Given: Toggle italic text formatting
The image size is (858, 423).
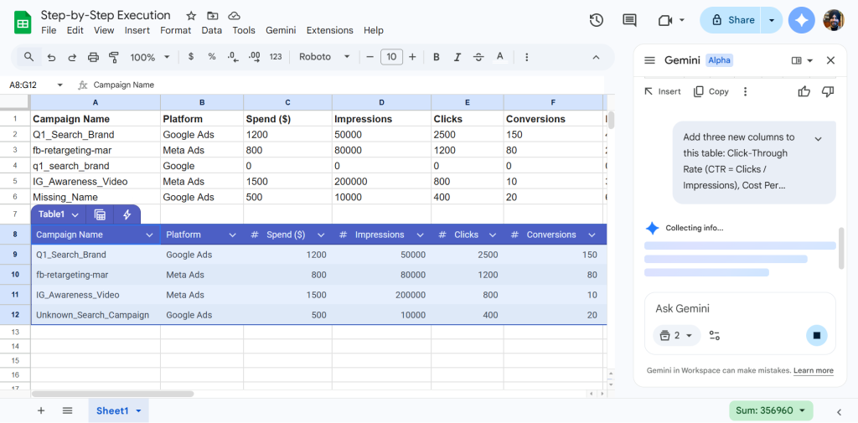Looking at the screenshot, I should (x=457, y=57).
